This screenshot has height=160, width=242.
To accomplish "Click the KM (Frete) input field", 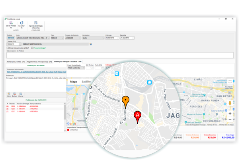I will [90, 68].
